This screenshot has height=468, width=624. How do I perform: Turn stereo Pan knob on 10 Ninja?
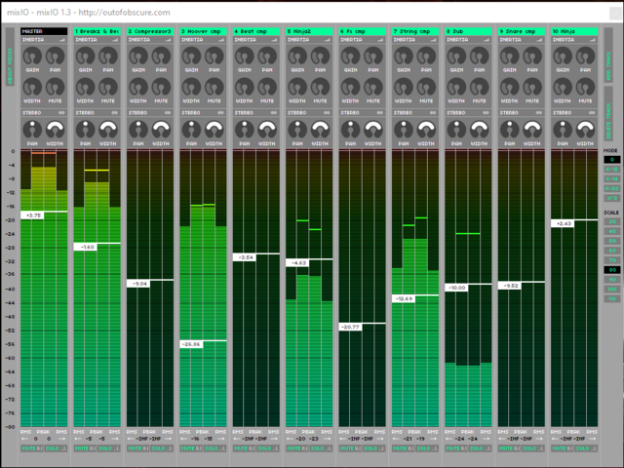[563, 130]
